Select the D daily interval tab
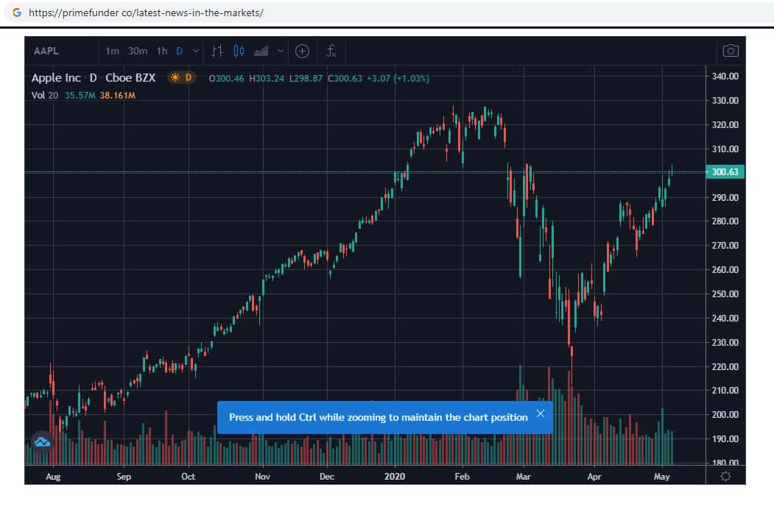Viewport: 774px width, 512px height. point(179,51)
